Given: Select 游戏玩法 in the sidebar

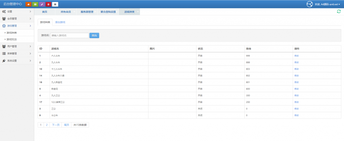Looking at the screenshot, I should (12, 40).
